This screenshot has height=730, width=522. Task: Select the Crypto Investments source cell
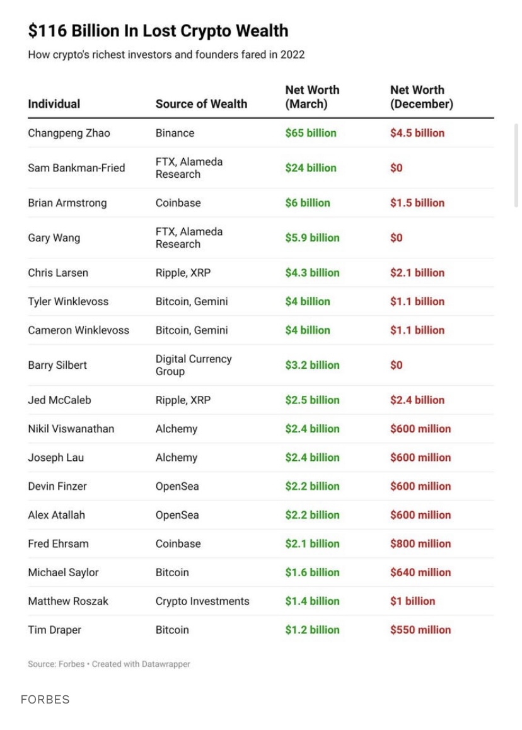coord(202,601)
